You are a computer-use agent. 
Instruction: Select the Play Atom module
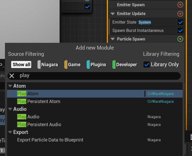pos(28,94)
